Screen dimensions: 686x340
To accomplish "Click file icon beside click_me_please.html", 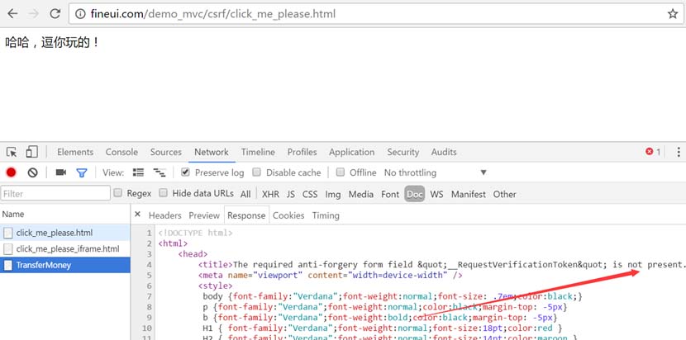I will click(x=8, y=233).
